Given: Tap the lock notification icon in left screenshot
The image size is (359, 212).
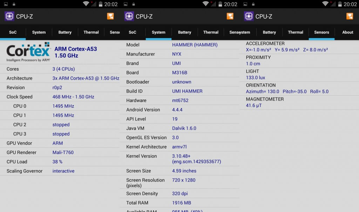Looking at the screenshot, I should 14,4.
